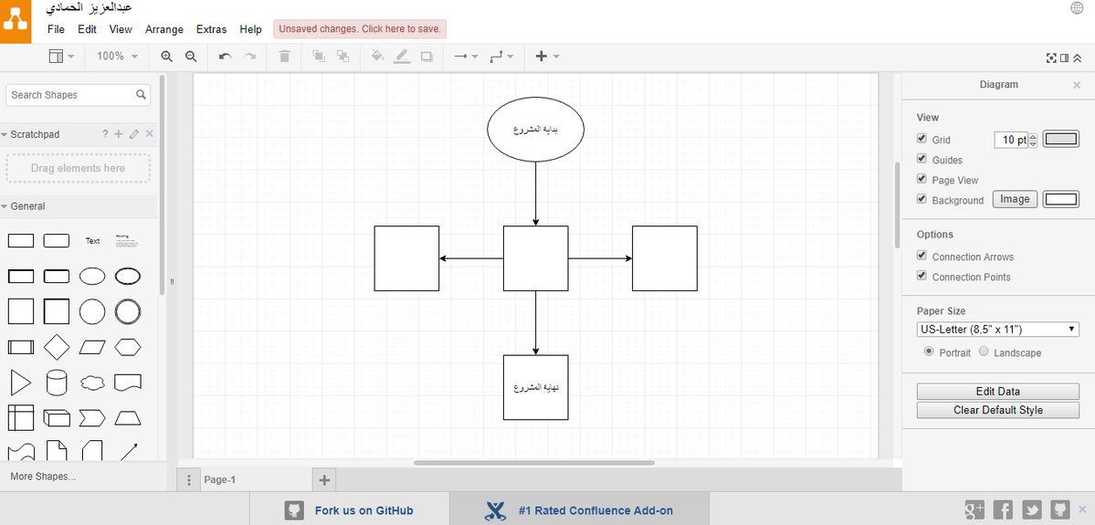Click the zoom out magnifier icon
This screenshot has width=1095, height=525.
(191, 57)
